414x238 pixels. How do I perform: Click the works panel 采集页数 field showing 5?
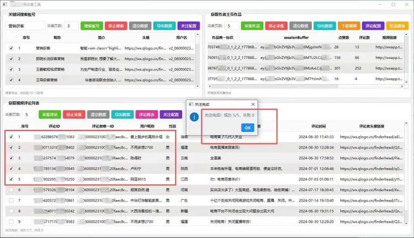[232, 26]
